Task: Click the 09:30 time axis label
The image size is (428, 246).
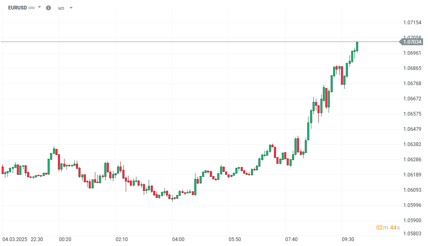Action: coord(348,239)
